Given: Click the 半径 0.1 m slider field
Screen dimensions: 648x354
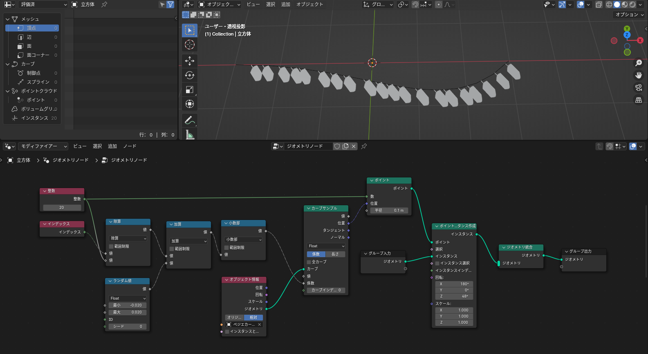Looking at the screenshot, I should (x=389, y=211).
